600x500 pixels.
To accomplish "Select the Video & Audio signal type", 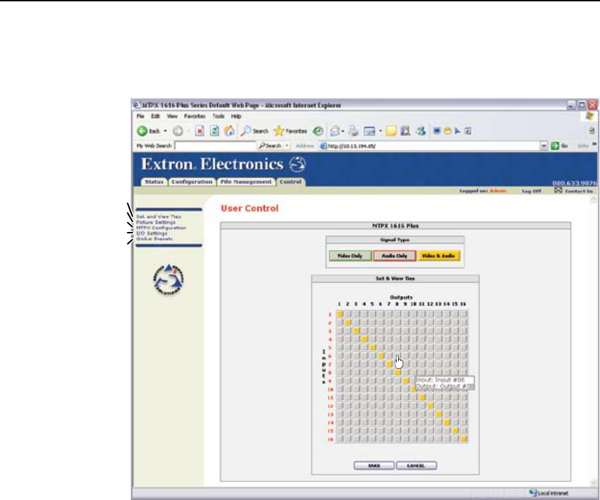I will (x=439, y=255).
